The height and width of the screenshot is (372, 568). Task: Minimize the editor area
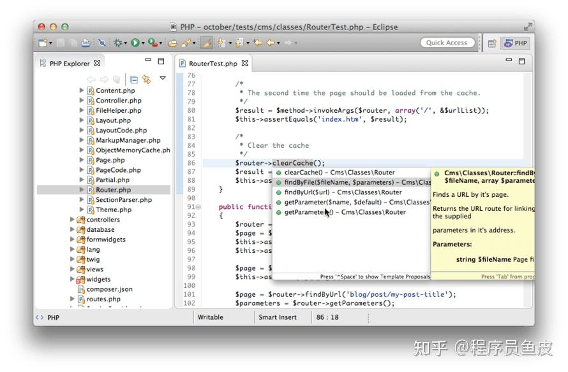click(x=509, y=60)
